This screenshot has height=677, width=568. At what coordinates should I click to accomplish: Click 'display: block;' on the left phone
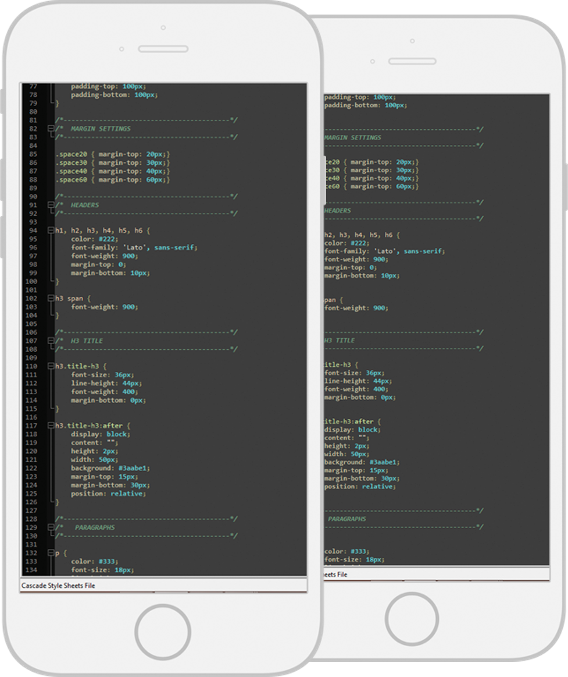click(x=101, y=434)
